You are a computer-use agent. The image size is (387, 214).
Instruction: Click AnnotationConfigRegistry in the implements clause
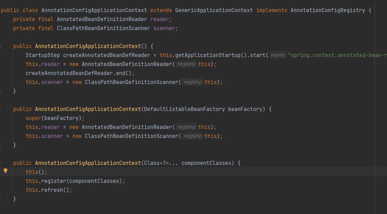coord(327,10)
